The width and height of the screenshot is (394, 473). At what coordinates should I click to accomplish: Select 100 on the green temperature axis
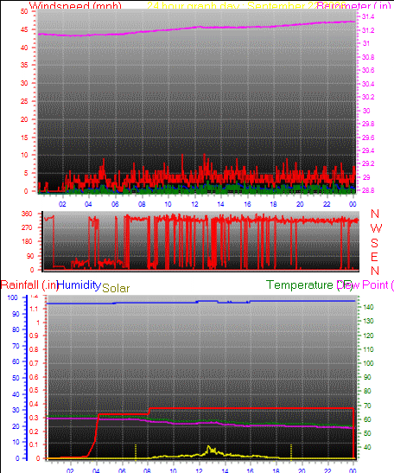coord(368,363)
